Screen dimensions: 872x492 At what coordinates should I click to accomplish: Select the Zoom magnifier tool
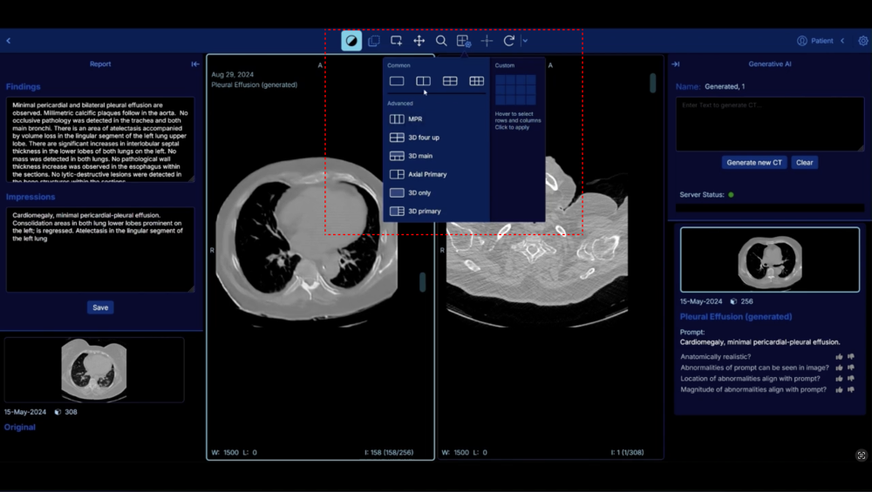click(x=441, y=41)
